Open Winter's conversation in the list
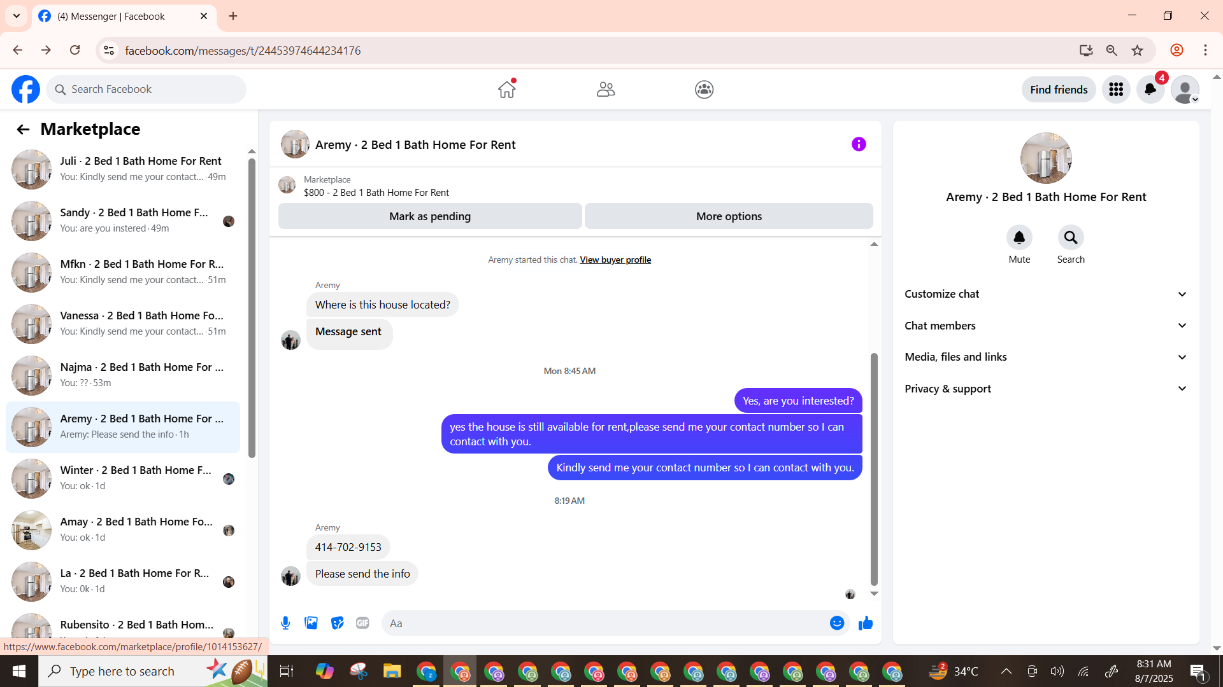Image resolution: width=1223 pixels, height=687 pixels. 123,478
